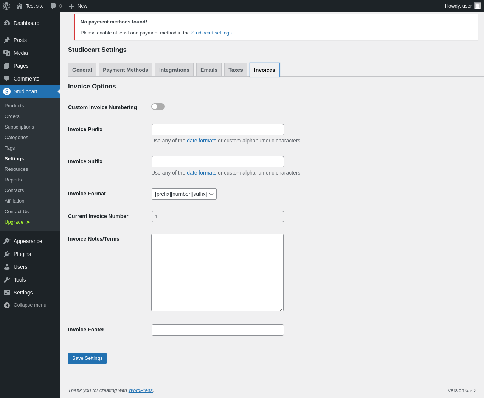Open Contacts submenu item
The image size is (484, 398).
[30, 190]
